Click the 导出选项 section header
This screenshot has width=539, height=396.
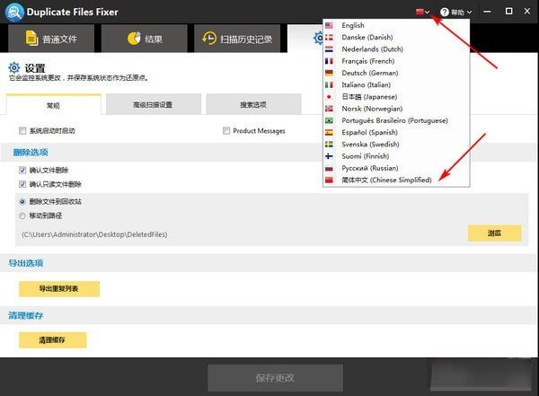(26, 263)
